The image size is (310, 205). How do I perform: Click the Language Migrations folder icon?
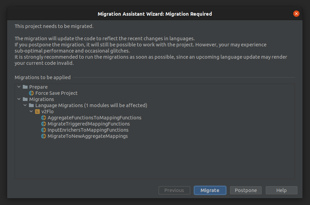pyautogui.click(x=31, y=105)
